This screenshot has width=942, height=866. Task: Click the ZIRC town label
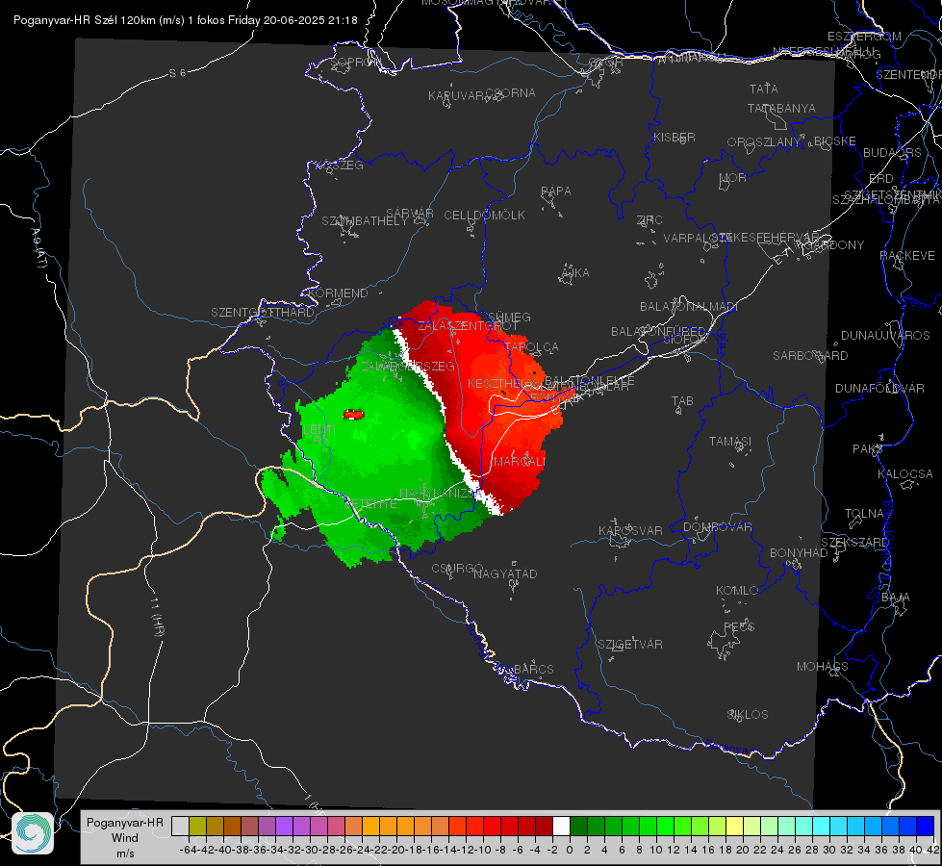[x=649, y=220]
